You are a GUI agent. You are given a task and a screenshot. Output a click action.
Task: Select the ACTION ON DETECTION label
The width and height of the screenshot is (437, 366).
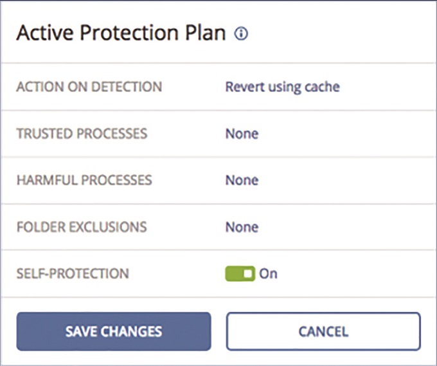tap(89, 87)
